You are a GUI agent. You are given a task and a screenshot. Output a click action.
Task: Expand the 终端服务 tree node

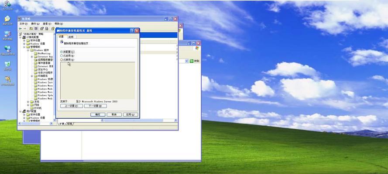32,76
